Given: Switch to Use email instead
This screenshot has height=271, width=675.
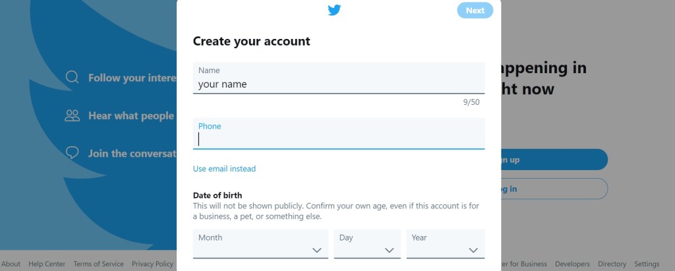Looking at the screenshot, I should (x=224, y=169).
